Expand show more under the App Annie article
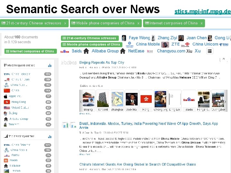The width and height of the screenshot is (231, 173). coord(85,154)
